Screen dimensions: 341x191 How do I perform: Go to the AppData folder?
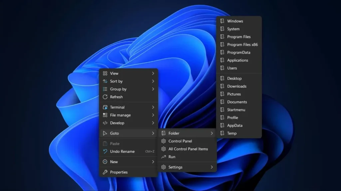234,125
